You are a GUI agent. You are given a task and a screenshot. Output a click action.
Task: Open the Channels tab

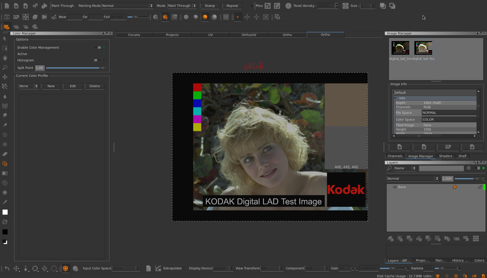pos(395,156)
